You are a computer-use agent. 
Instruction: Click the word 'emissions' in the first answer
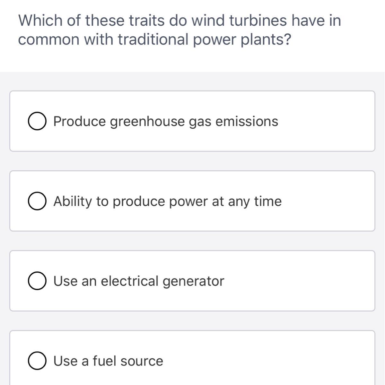[x=247, y=122]
